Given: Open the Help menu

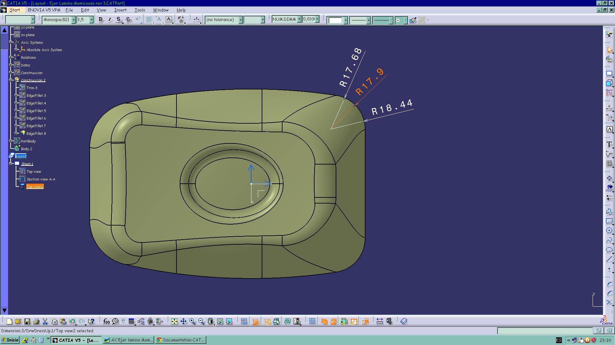Looking at the screenshot, I should click(181, 10).
